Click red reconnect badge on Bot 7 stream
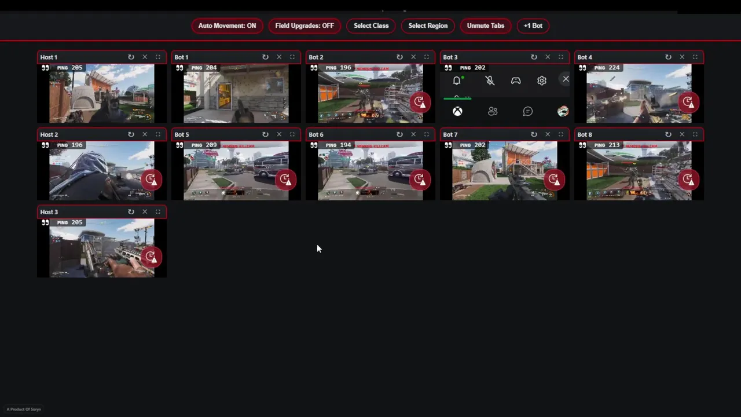This screenshot has width=741, height=417. [x=554, y=180]
